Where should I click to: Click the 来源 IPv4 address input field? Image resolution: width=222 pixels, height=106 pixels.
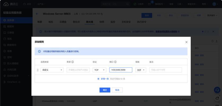pos(78,70)
